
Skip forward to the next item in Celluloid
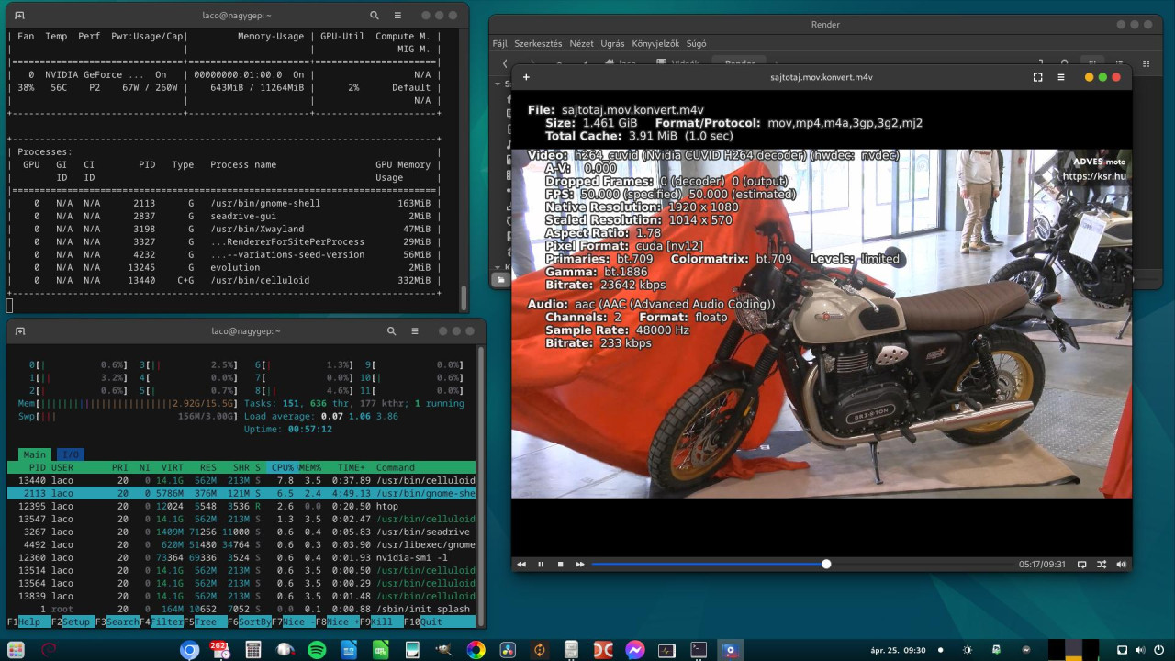click(579, 564)
